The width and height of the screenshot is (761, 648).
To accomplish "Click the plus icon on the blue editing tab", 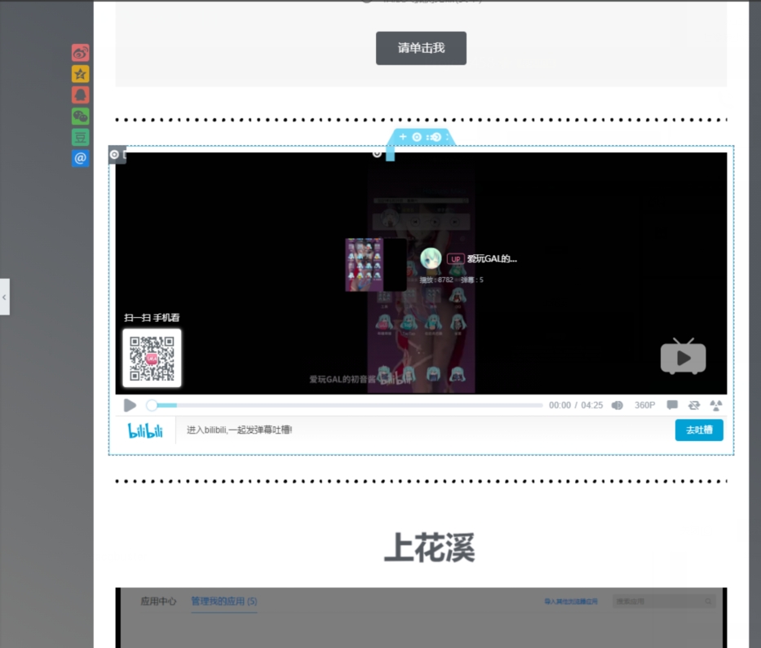I will 402,137.
